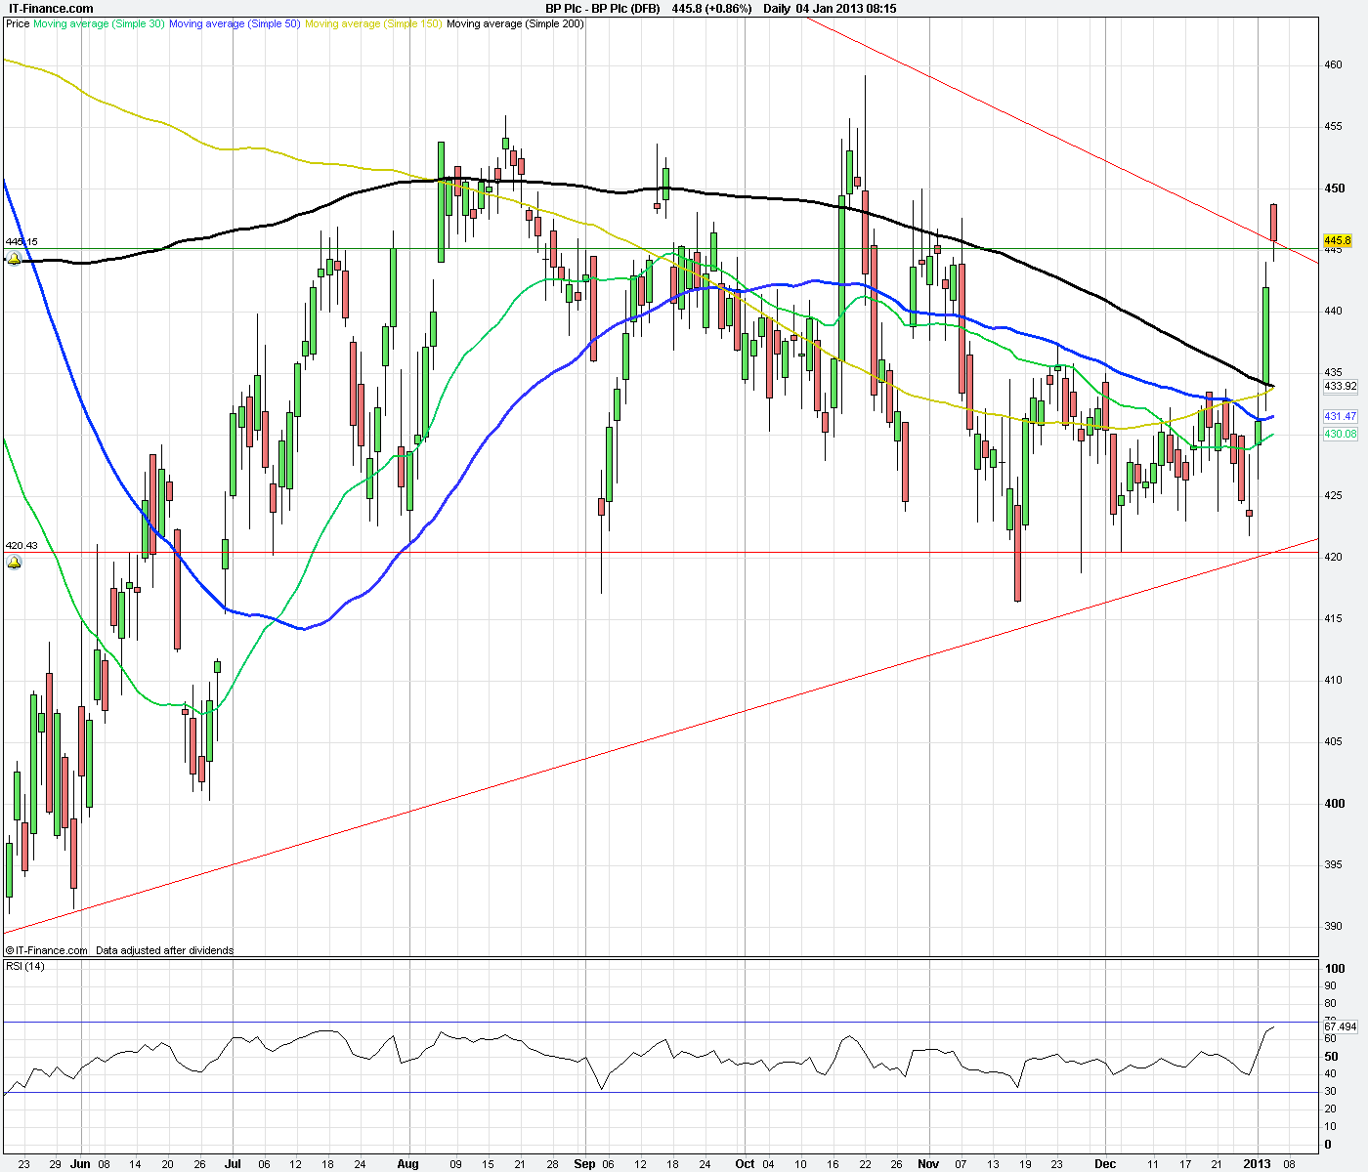Click the Oct label on the date axis
Viewport: 1368px width, 1172px height.
tap(745, 1164)
